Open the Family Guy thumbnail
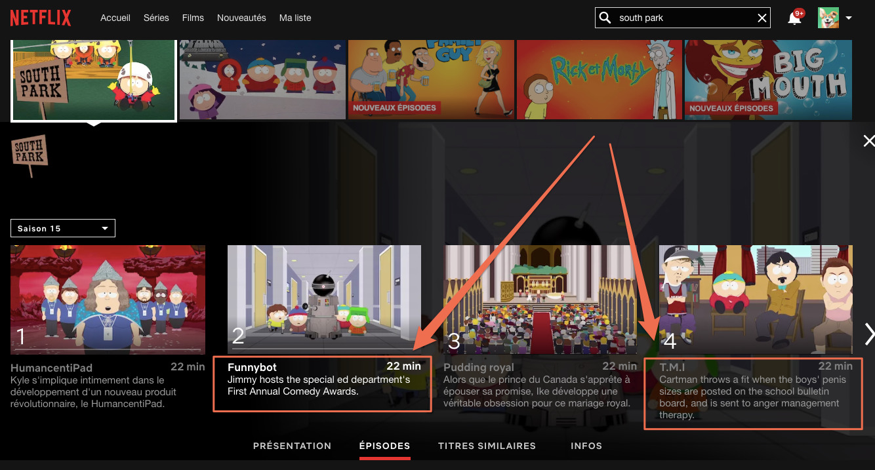875x470 pixels. pyautogui.click(x=431, y=79)
